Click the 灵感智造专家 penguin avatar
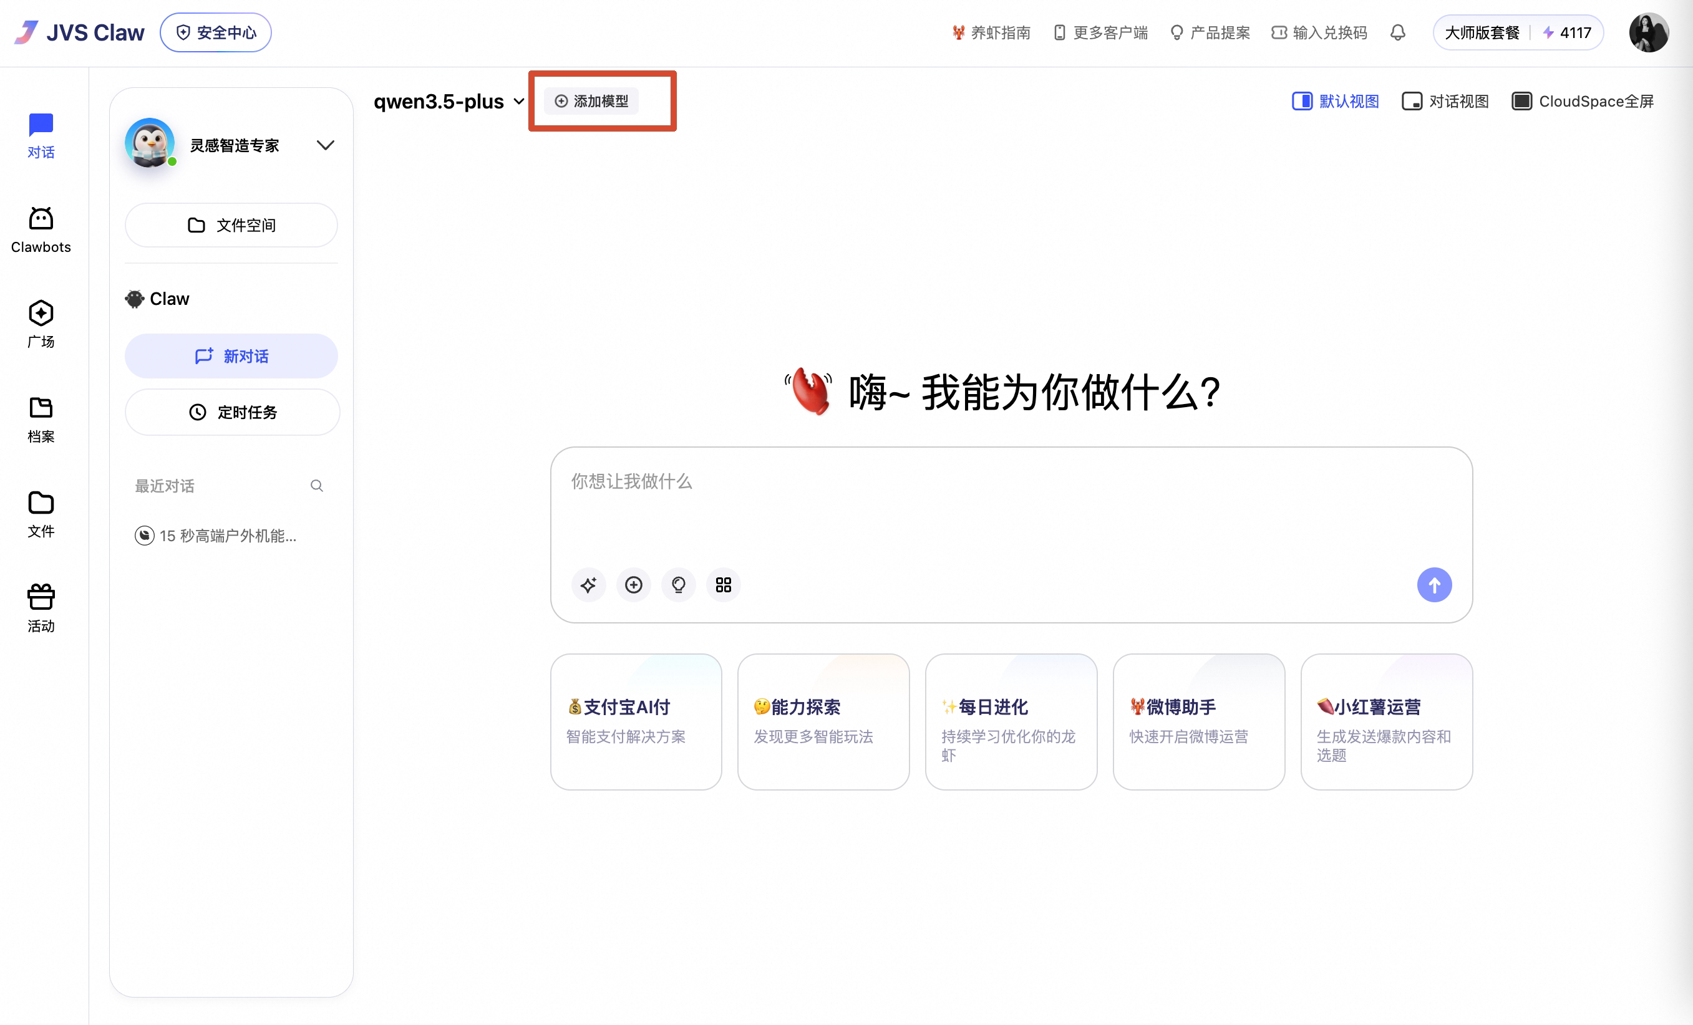Screen dimensions: 1693x1025 [x=150, y=143]
